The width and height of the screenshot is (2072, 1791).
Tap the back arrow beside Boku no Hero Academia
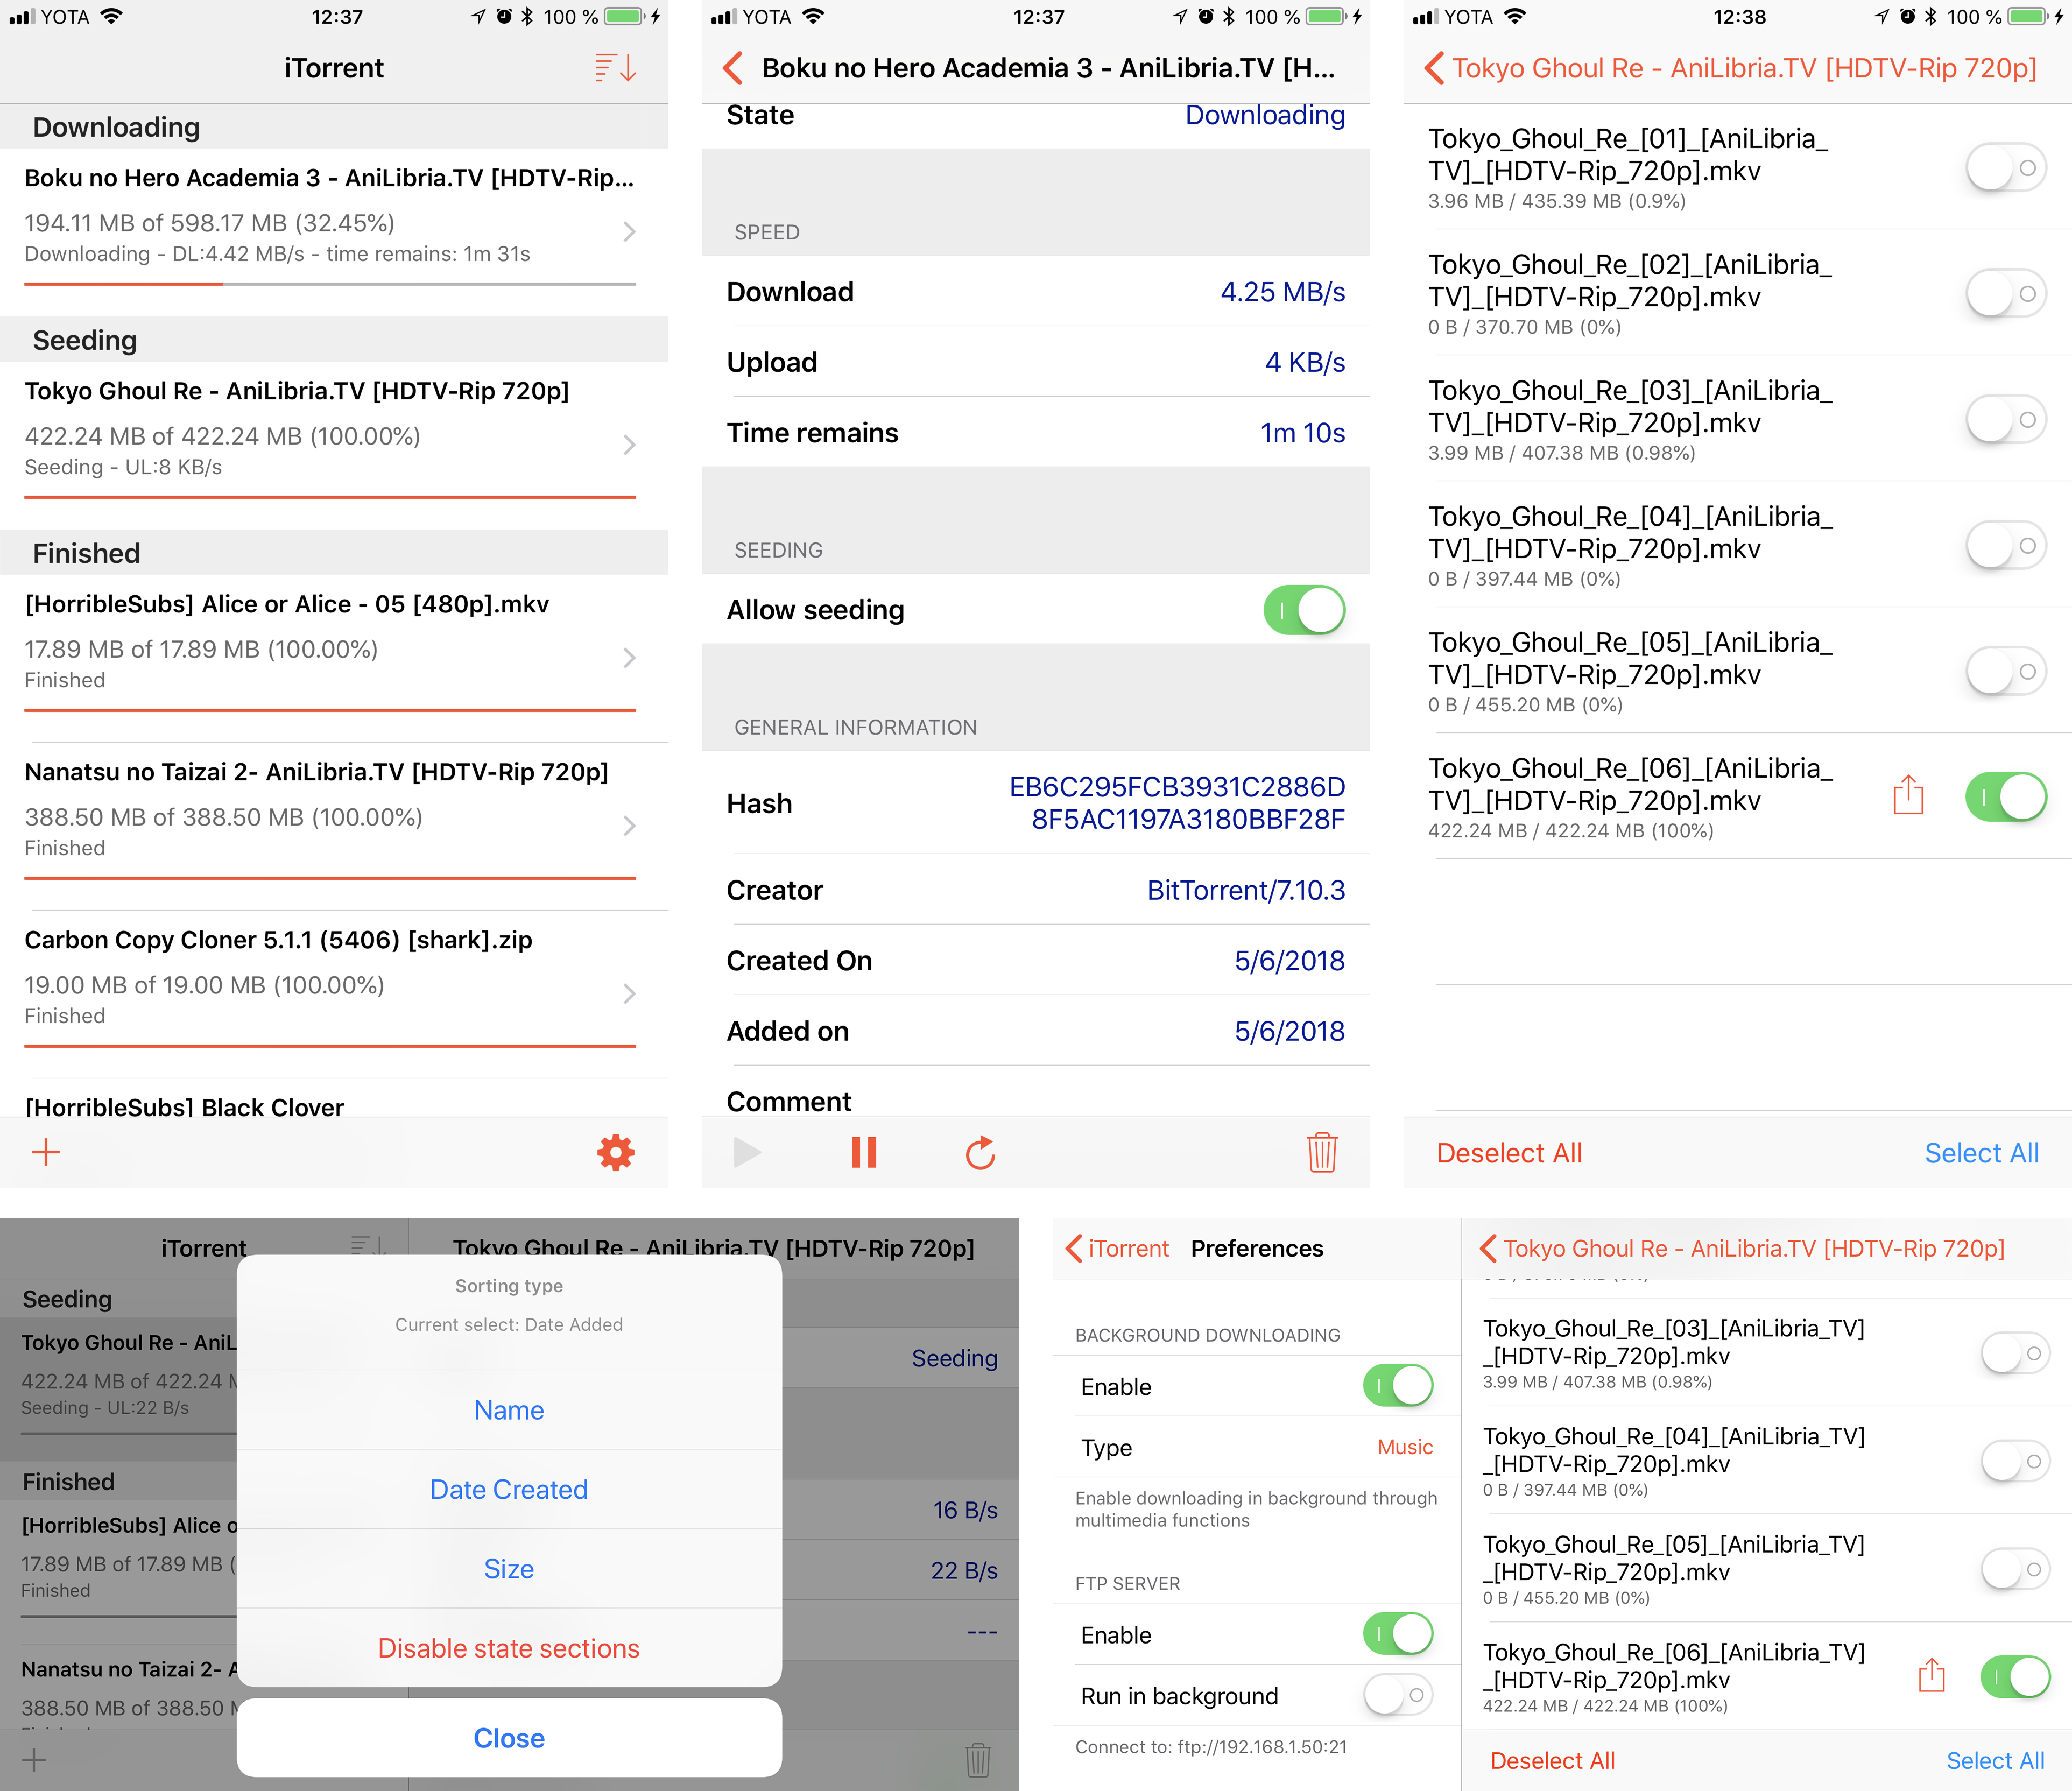[733, 68]
